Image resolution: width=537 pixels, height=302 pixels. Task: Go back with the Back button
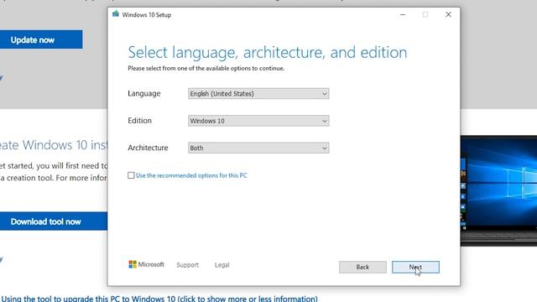[x=362, y=267]
